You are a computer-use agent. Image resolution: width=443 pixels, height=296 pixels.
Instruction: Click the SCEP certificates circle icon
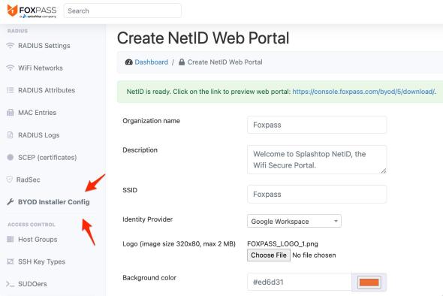coord(11,157)
